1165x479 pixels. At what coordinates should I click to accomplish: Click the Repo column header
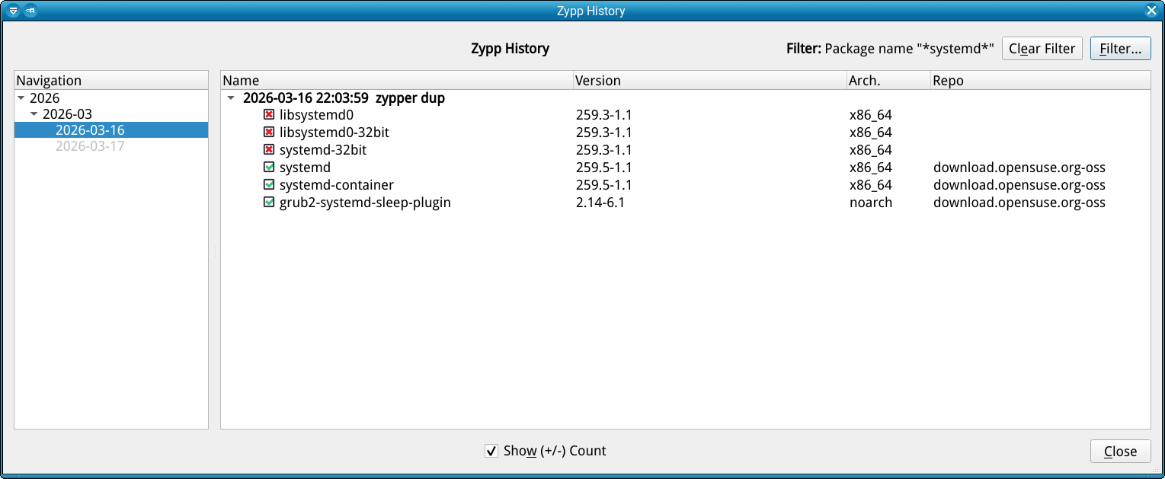pos(948,81)
